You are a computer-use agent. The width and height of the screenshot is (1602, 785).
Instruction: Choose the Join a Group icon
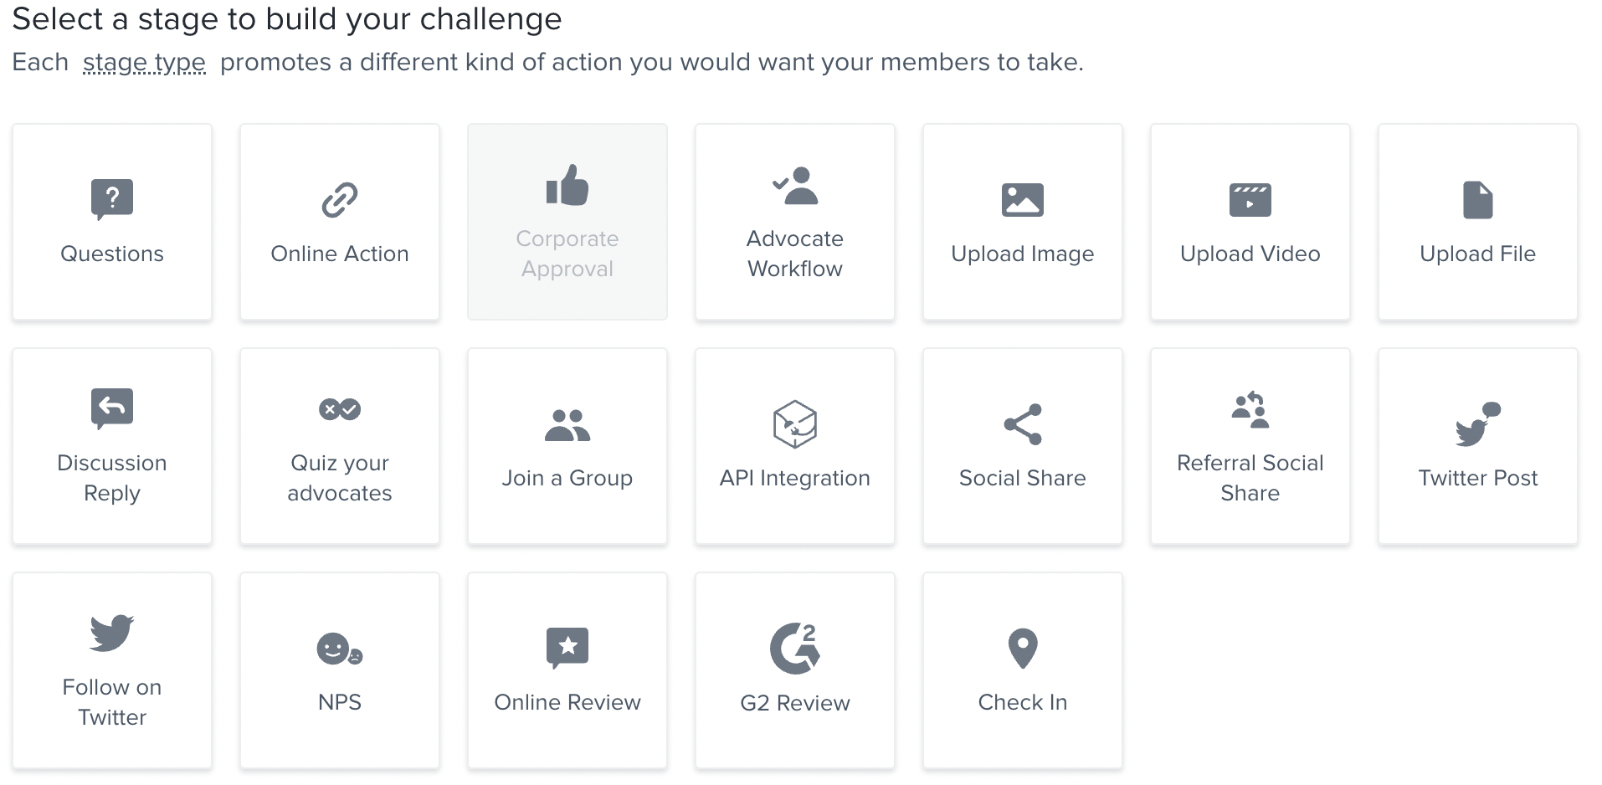[567, 424]
